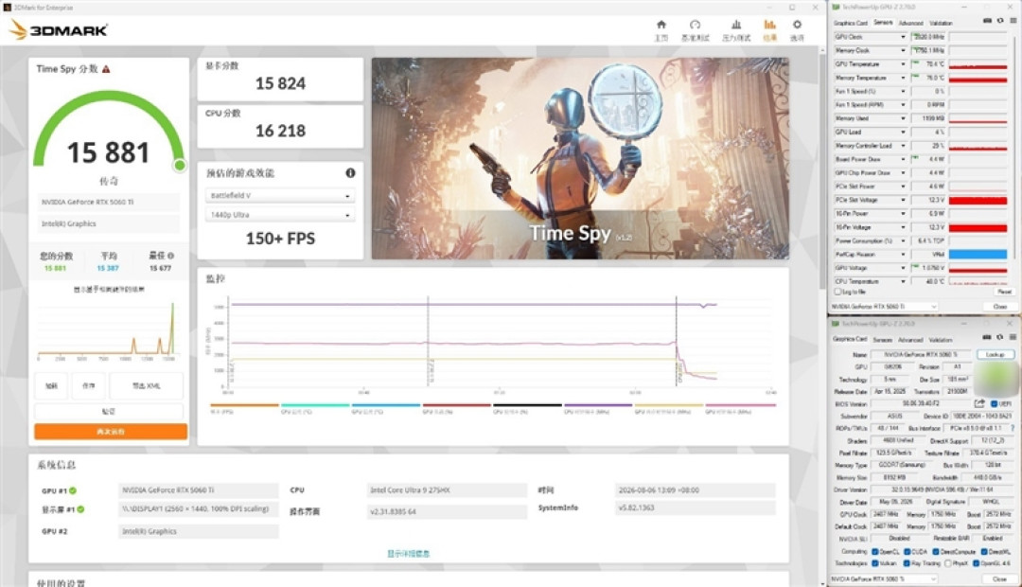Click the orange run again button
The image size is (1022, 587).
(110, 431)
